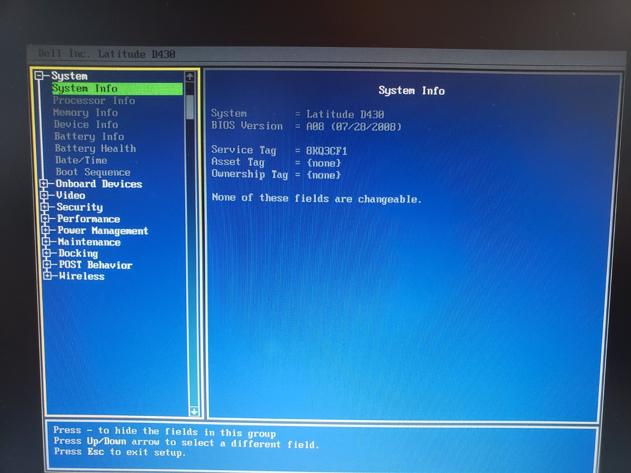Select the Docking label
This screenshot has width=631, height=473.
[x=78, y=253]
